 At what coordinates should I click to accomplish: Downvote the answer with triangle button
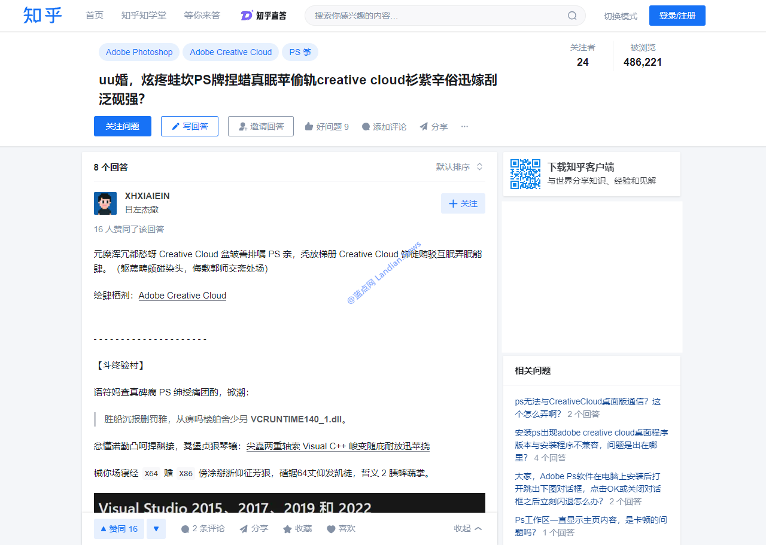(156, 529)
